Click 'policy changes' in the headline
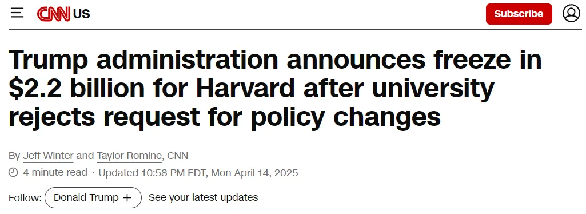This screenshot has width=586, height=214. point(346,117)
